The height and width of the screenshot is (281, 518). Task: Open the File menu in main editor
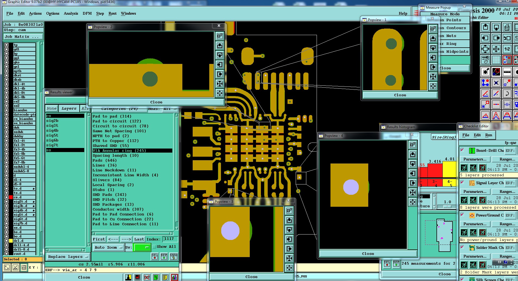(x=10, y=13)
